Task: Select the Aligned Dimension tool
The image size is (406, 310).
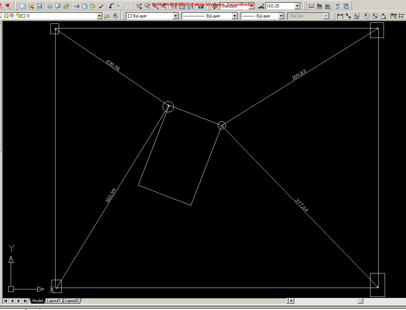Action: pyautogui.click(x=348, y=16)
